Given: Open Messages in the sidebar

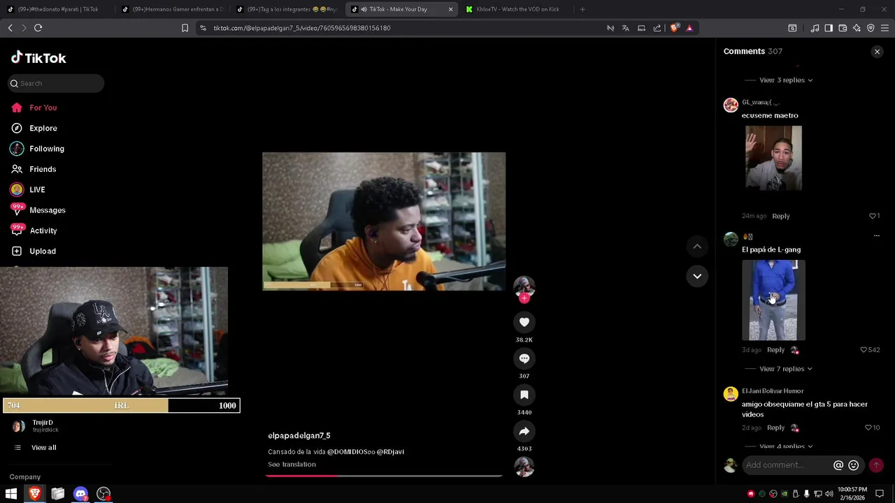Looking at the screenshot, I should (48, 210).
